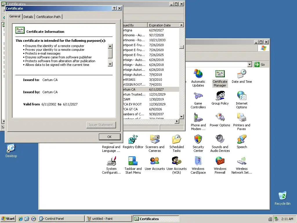Select the row expiring 9/30/2037
The image size is (297, 223).
(151, 114)
